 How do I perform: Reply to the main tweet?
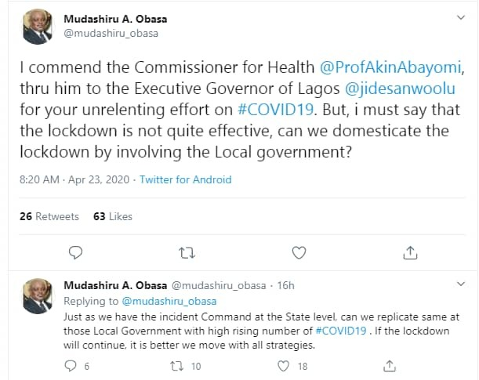click(76, 252)
